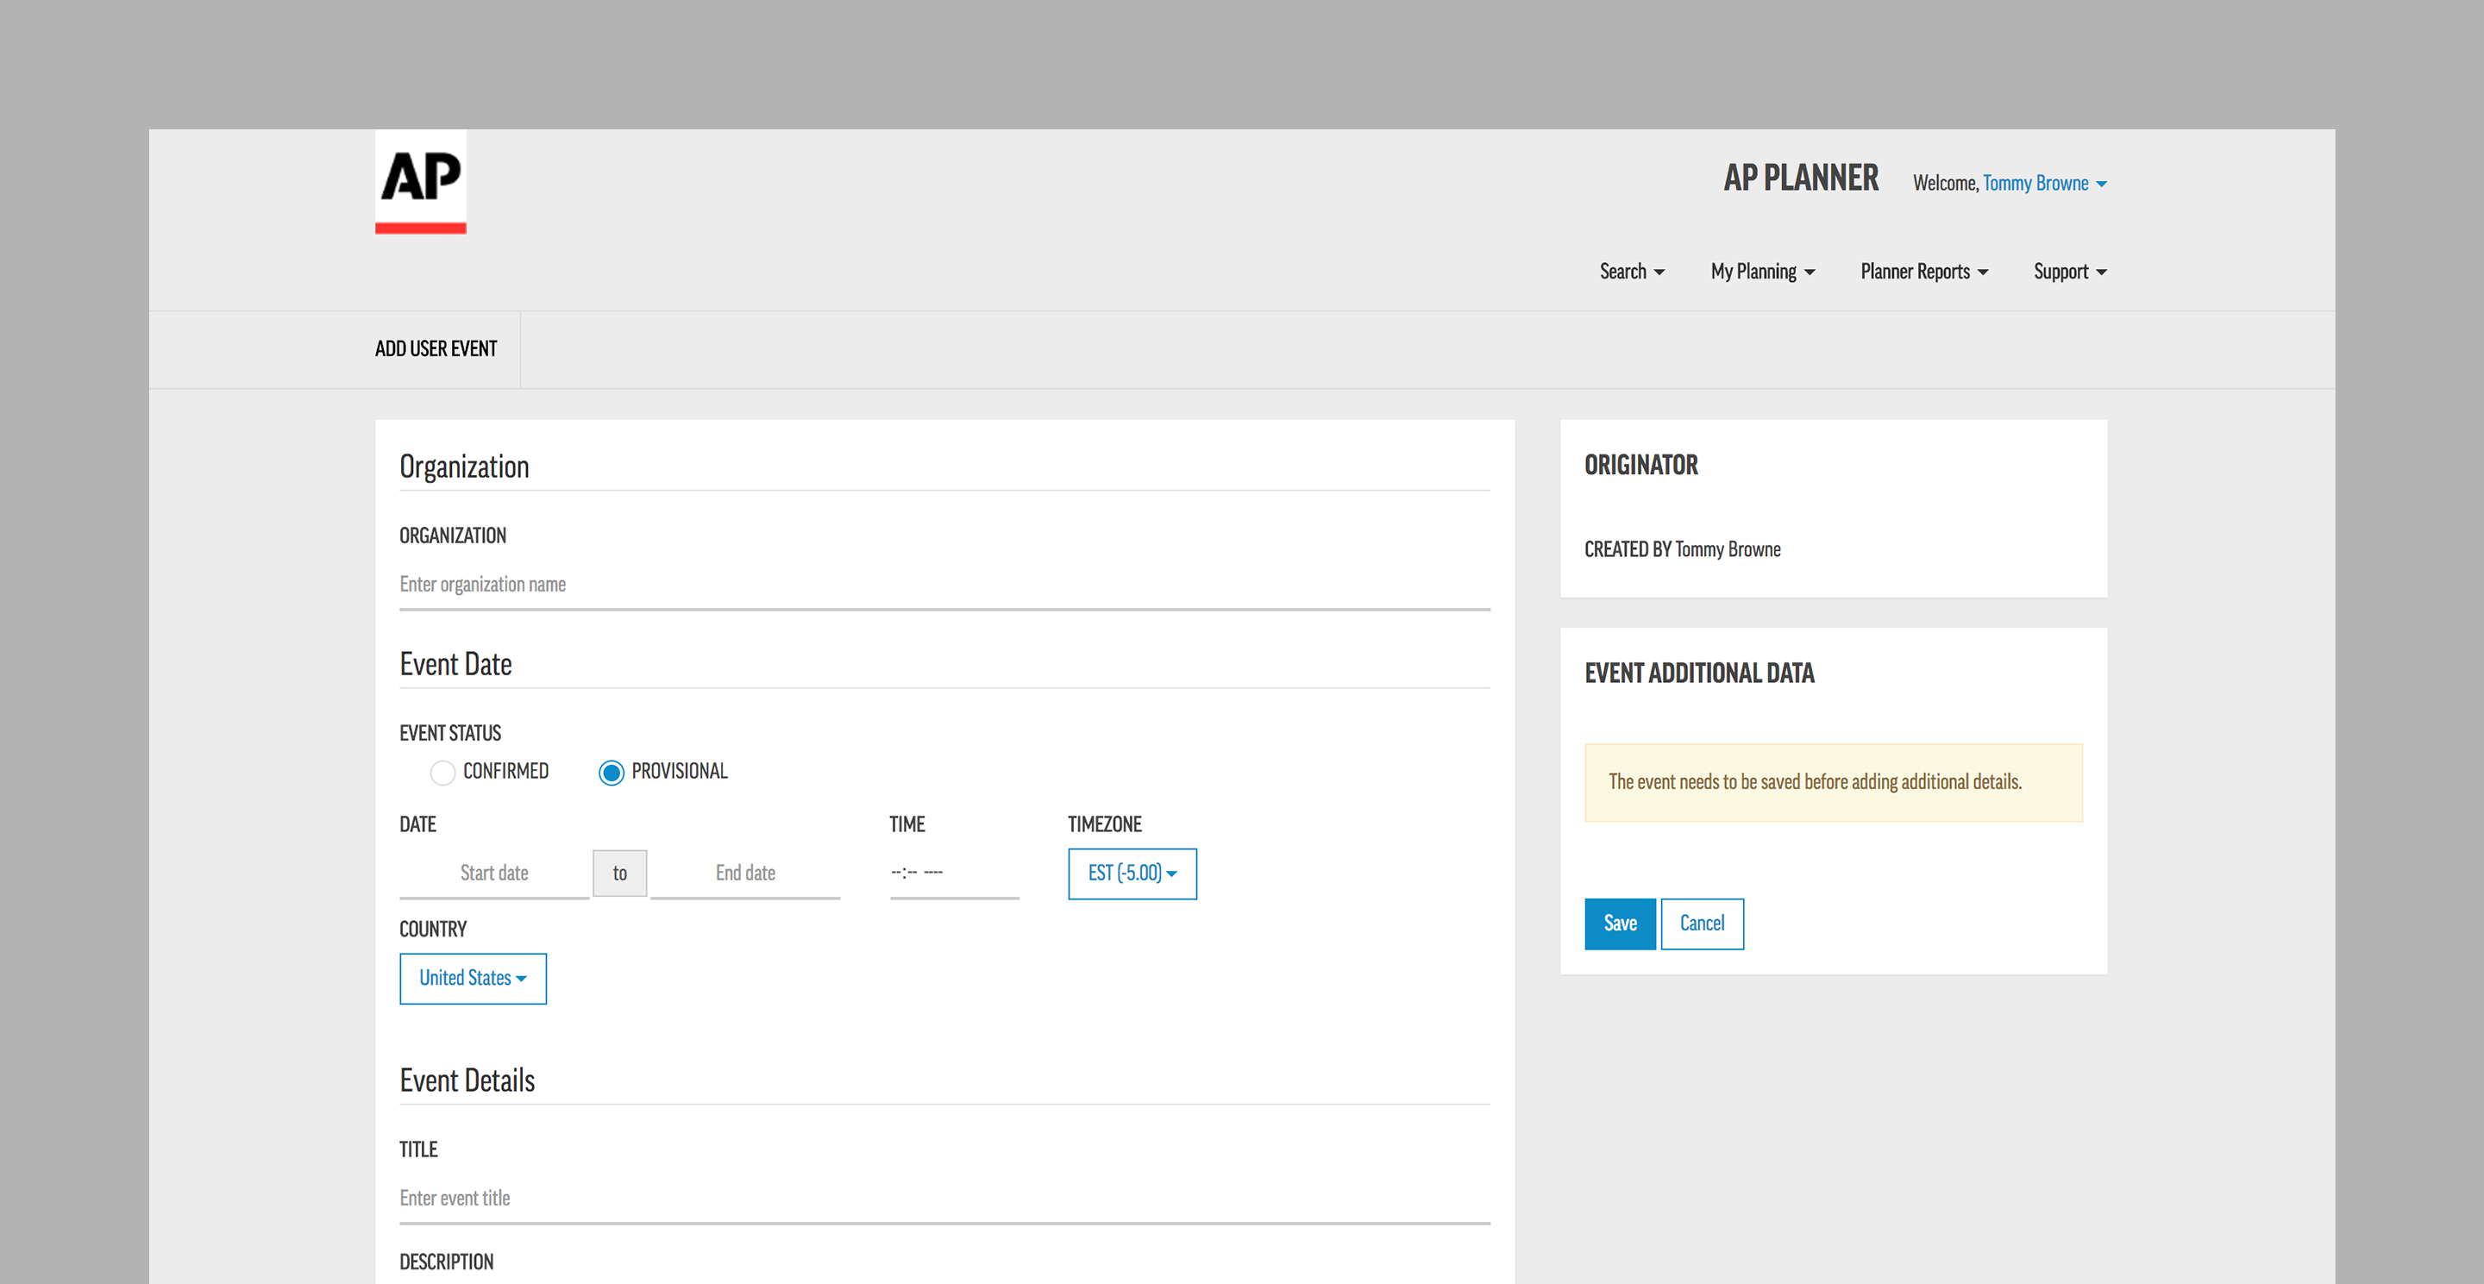Click the Start date field
The height and width of the screenshot is (1284, 2484).
[493, 874]
